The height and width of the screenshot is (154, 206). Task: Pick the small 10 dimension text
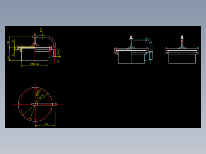point(58,61)
